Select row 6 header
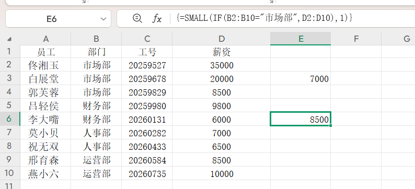Screen dimensions: 415x189 (10, 119)
